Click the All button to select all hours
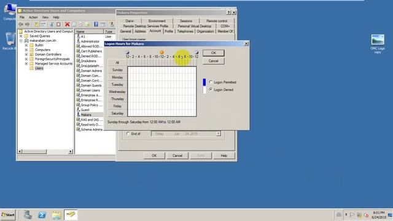This screenshot has height=221, width=393. [117, 63]
